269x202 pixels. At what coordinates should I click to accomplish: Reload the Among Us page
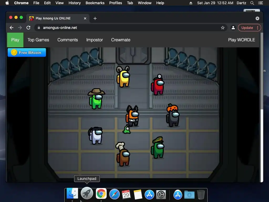(28, 28)
